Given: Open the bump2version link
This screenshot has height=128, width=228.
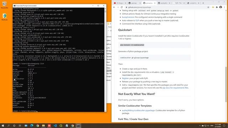Looking at the screenshot, I should tap(128, 17).
